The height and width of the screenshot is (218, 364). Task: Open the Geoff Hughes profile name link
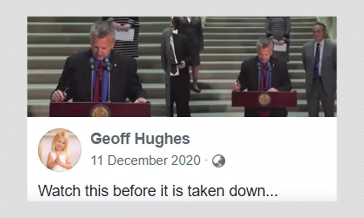coord(140,139)
